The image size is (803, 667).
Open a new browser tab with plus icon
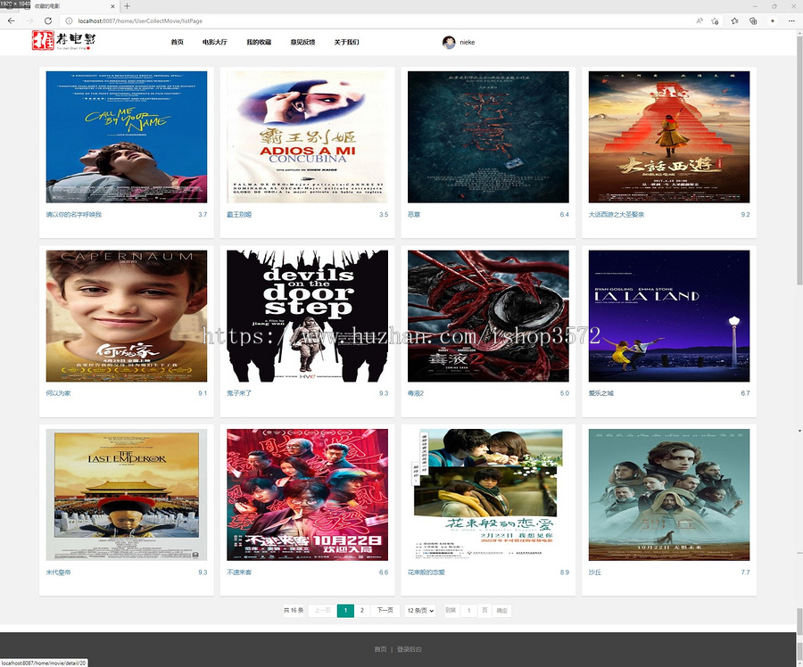pos(127,6)
